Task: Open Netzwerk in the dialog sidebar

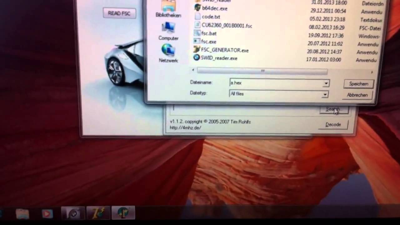Action: point(168,53)
